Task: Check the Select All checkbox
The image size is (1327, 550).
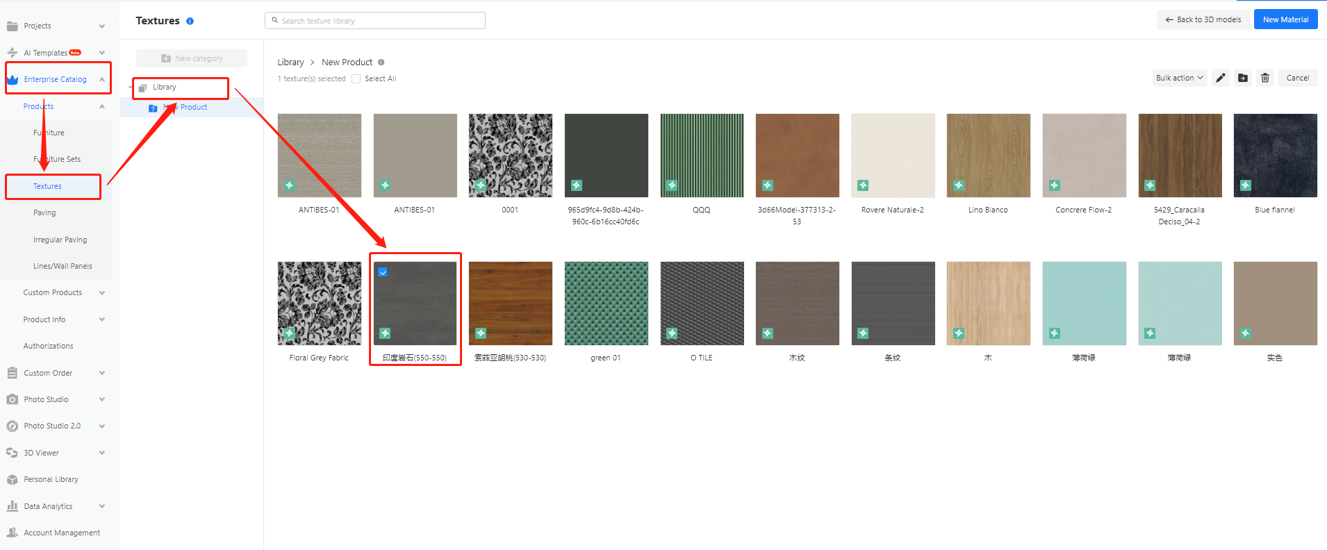Action: [356, 79]
